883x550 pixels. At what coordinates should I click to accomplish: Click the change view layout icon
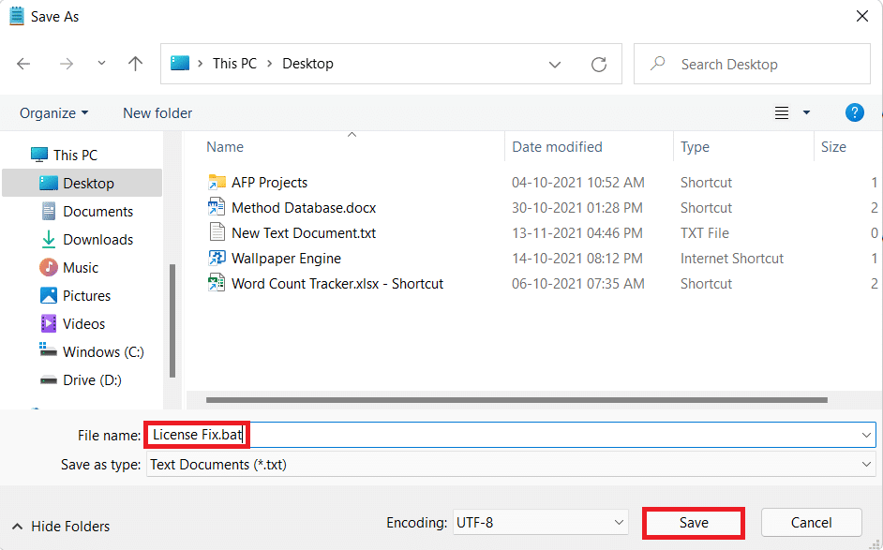[x=782, y=113]
